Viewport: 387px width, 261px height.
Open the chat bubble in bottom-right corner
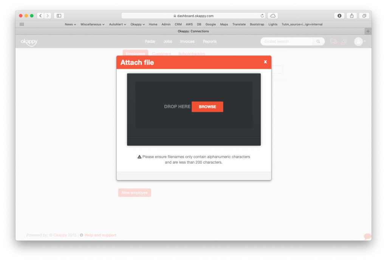click(367, 236)
